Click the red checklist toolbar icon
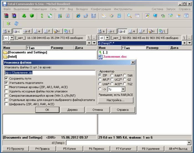The width and height of the screenshot is (194, 153). click(68, 16)
